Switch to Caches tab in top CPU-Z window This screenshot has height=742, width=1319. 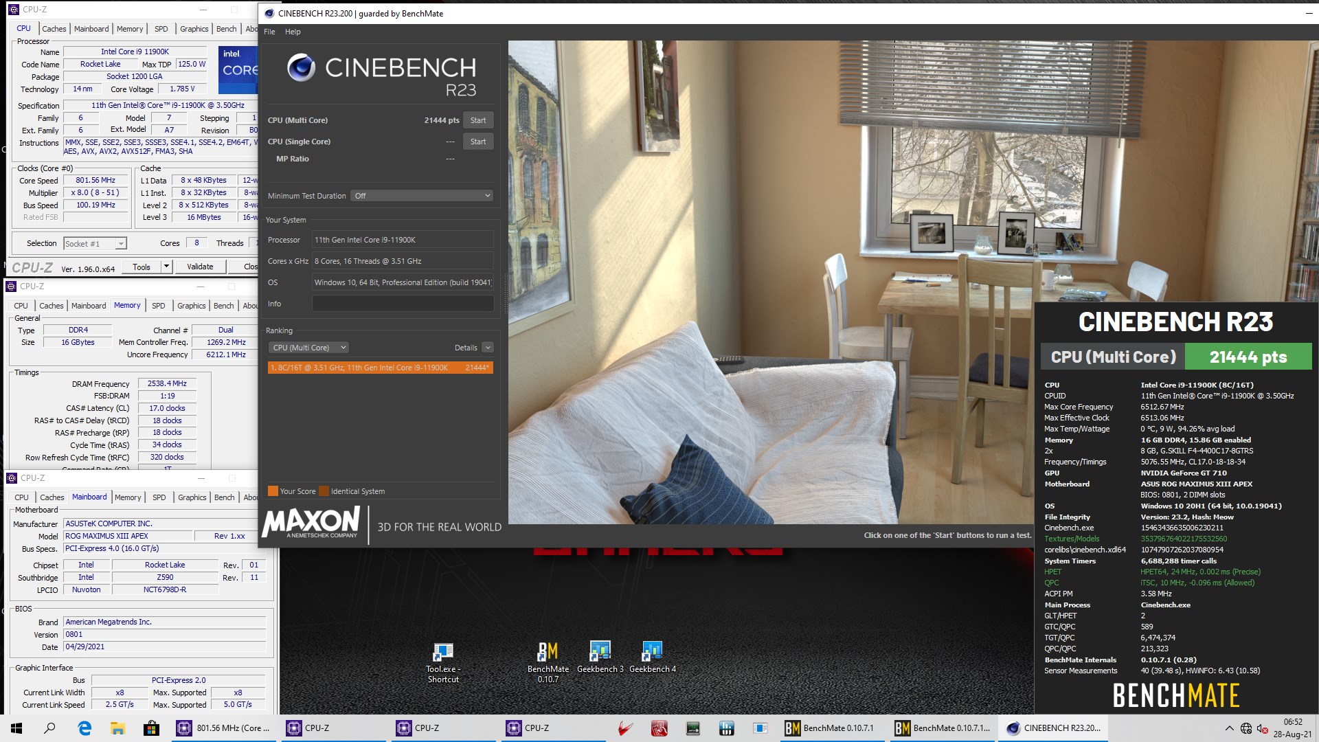tap(54, 29)
